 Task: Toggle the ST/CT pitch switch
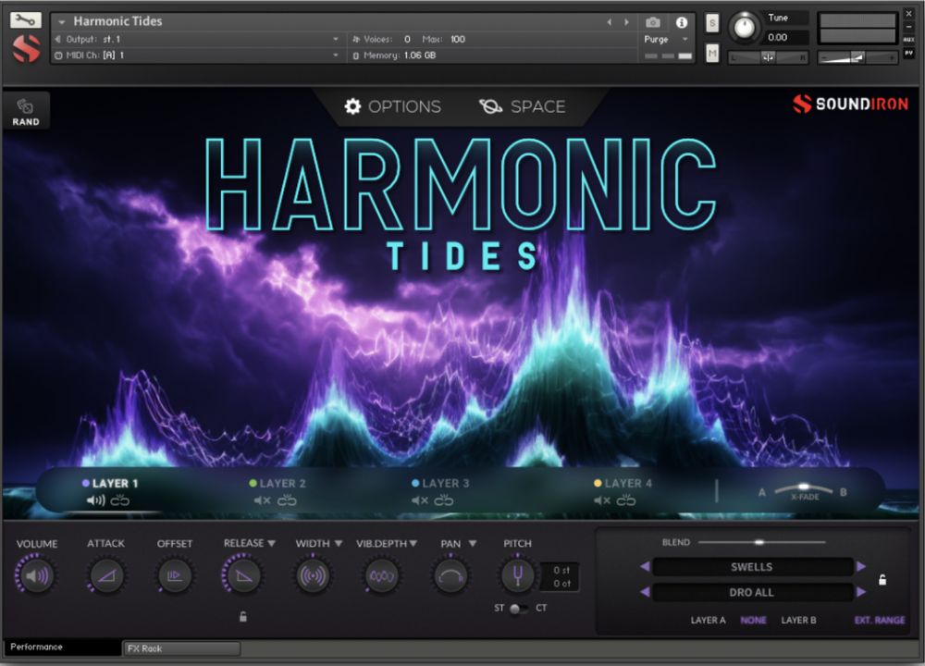519,608
